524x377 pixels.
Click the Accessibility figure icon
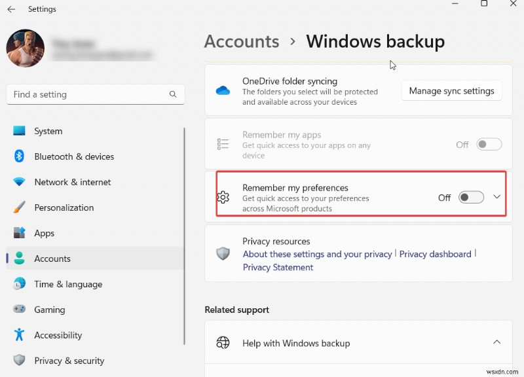[19, 334]
